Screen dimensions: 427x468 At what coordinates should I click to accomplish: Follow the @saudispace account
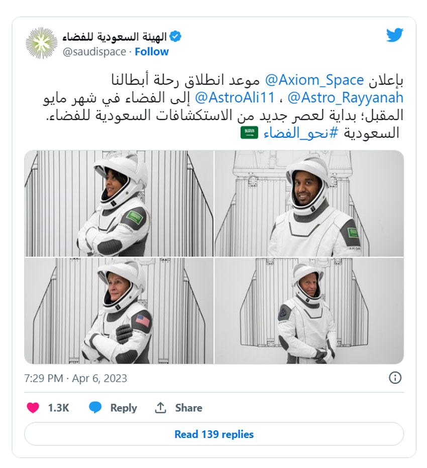(152, 52)
